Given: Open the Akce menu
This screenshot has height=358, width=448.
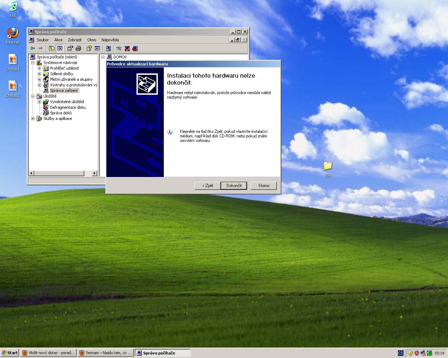Looking at the screenshot, I should (58, 40).
